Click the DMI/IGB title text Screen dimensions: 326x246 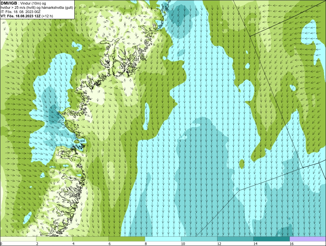tap(9, 3)
